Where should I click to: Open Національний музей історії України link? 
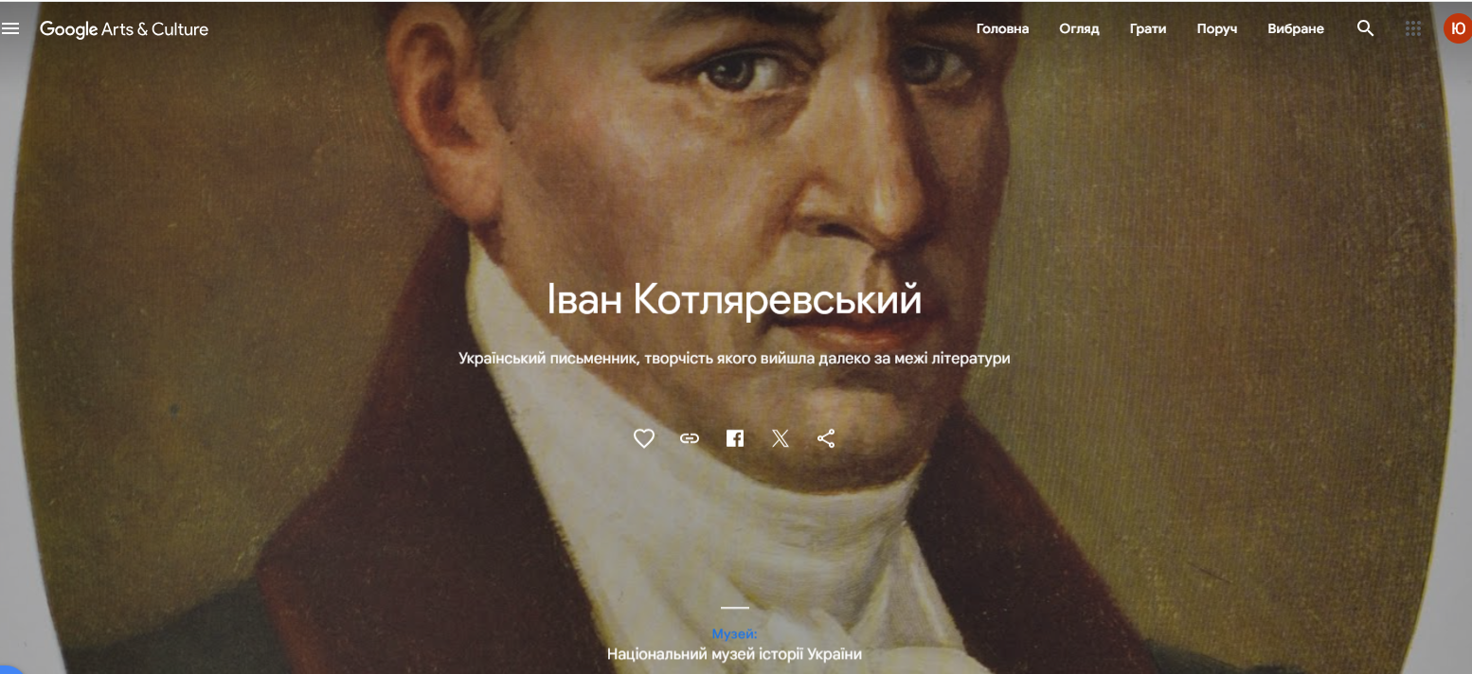[734, 654]
